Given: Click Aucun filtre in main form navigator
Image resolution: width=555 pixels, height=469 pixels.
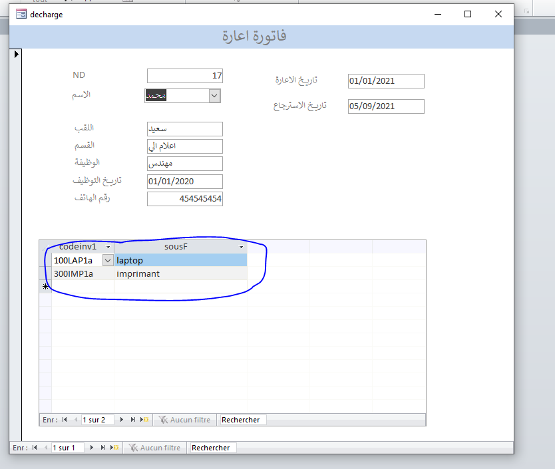Looking at the screenshot, I should pos(154,448).
